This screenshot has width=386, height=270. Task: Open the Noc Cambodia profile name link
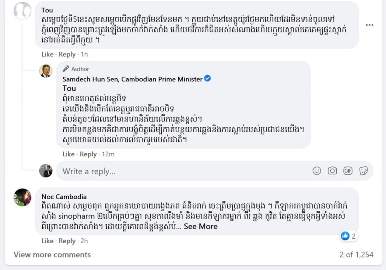(64, 197)
